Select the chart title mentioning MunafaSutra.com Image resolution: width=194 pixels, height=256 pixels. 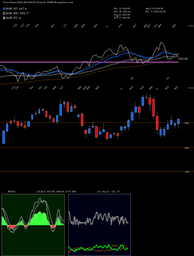pos(38,2)
